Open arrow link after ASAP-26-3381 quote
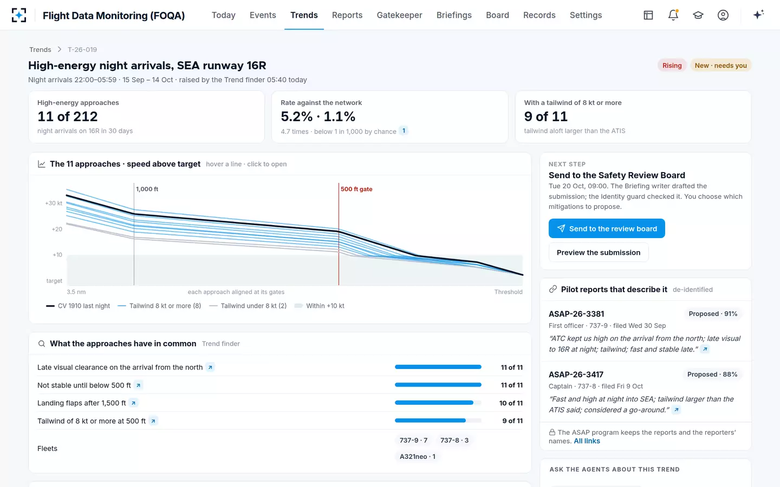780x487 pixels. click(x=705, y=349)
